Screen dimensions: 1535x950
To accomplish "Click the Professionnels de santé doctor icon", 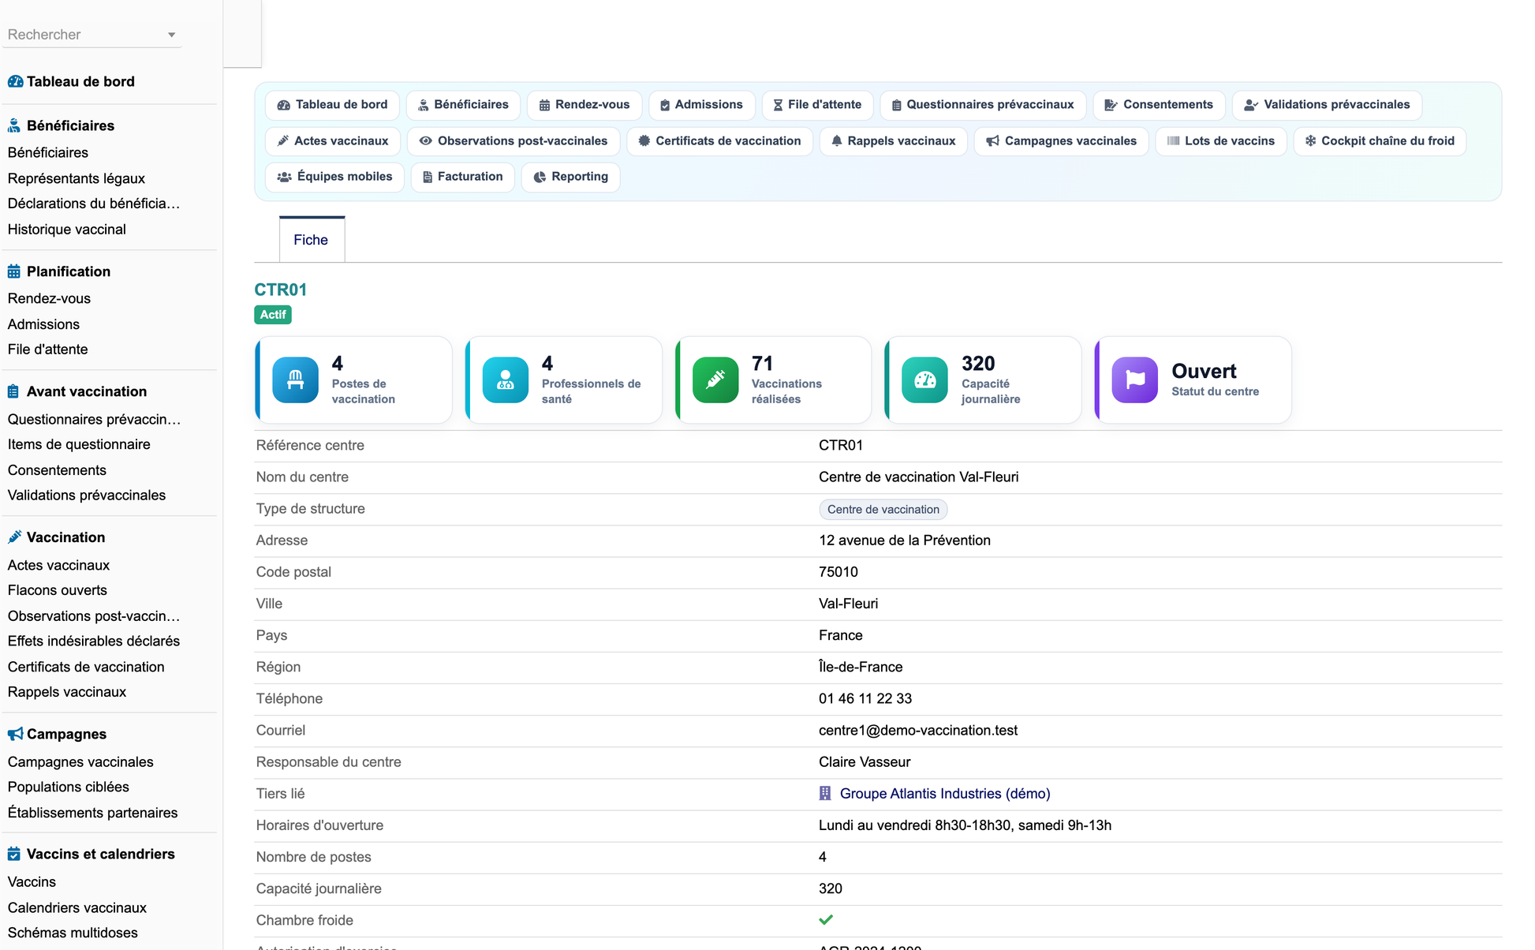I will point(505,380).
